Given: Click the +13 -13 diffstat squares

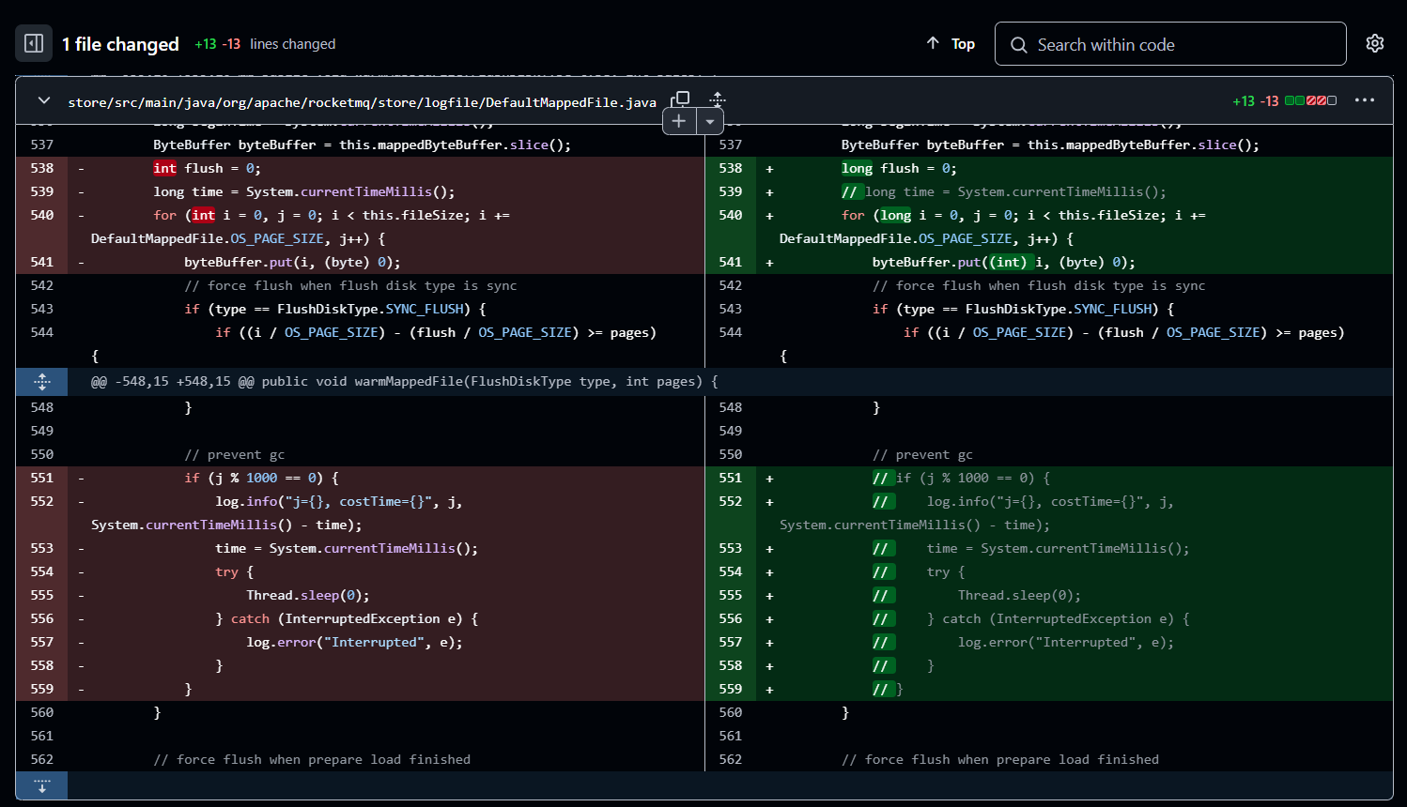Looking at the screenshot, I should [x=1310, y=100].
